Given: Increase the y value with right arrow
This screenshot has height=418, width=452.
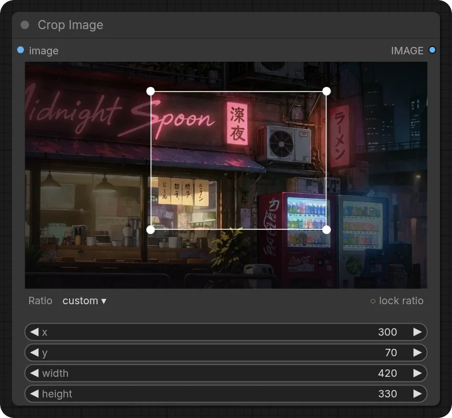Looking at the screenshot, I should [417, 352].
